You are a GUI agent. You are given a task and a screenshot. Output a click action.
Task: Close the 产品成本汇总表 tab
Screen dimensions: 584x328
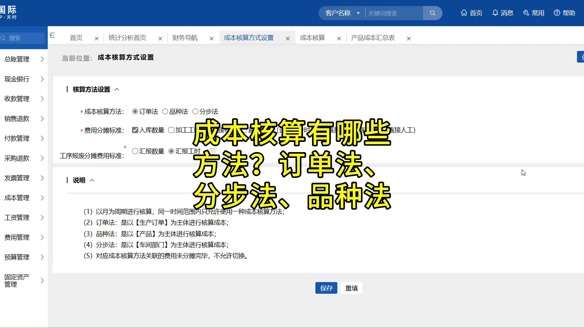(409, 39)
